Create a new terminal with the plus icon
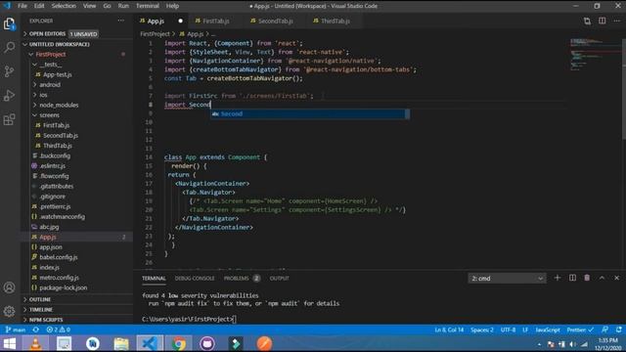 click(x=558, y=278)
